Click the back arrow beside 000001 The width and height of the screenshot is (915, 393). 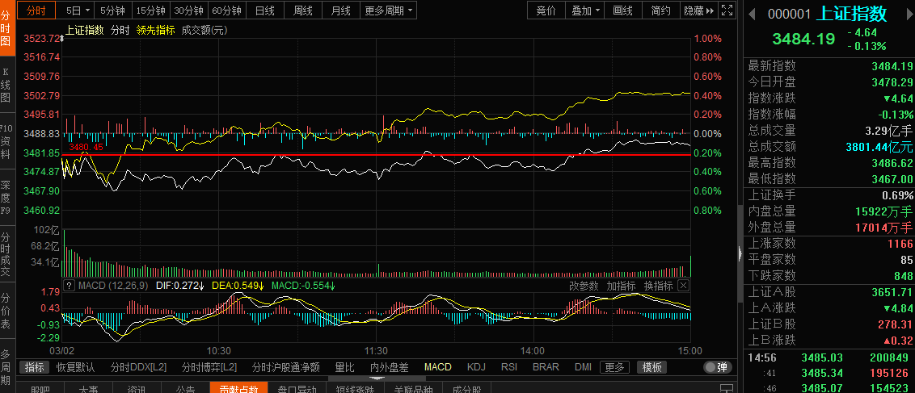pos(752,14)
